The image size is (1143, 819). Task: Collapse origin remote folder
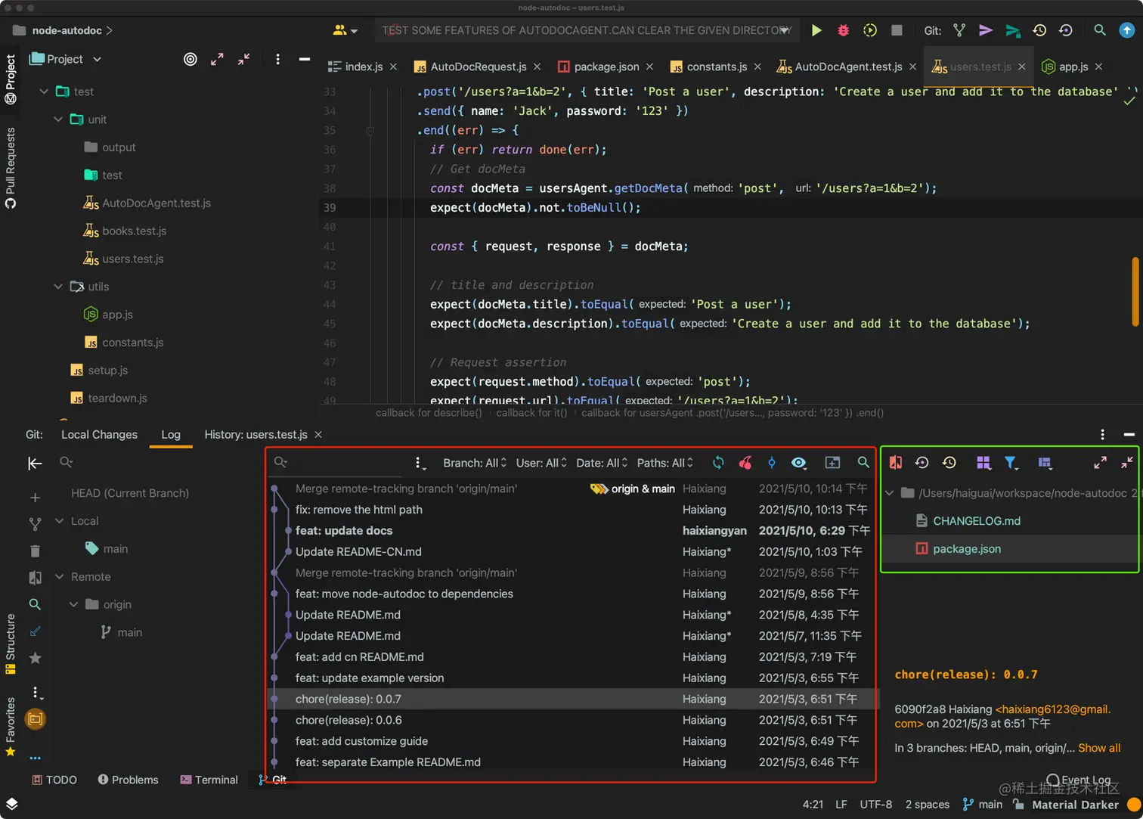click(x=73, y=605)
